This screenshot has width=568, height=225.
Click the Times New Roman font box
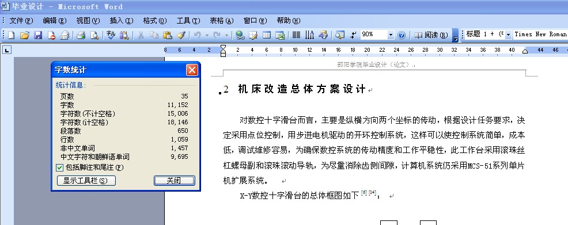[540, 35]
